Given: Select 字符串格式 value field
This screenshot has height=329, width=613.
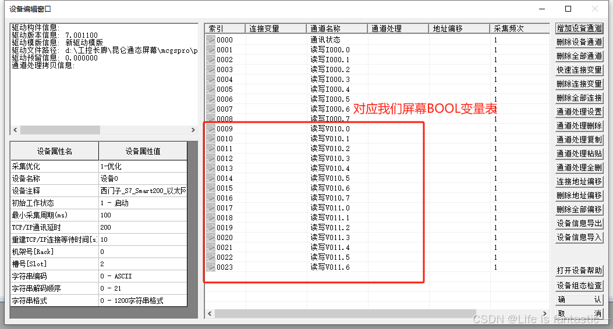Looking at the screenshot, I should point(143,301).
